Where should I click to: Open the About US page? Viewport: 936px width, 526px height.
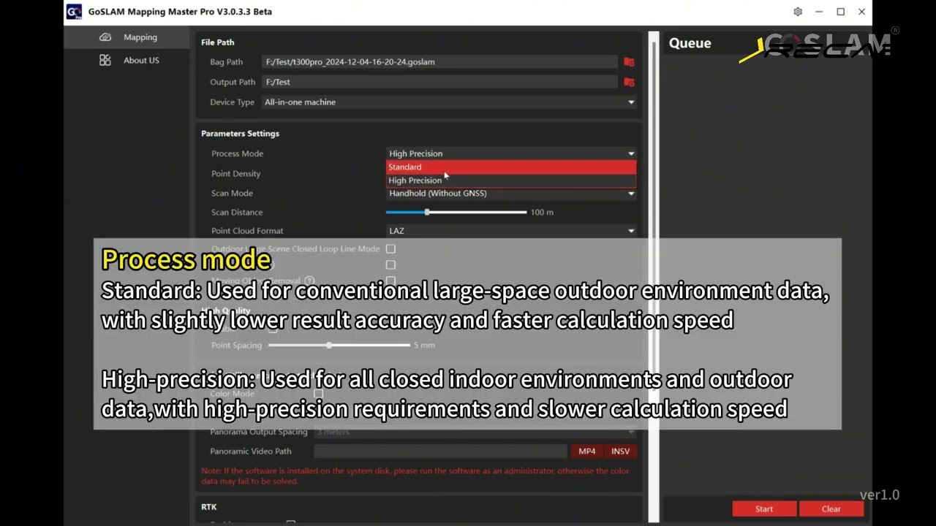pos(128,60)
